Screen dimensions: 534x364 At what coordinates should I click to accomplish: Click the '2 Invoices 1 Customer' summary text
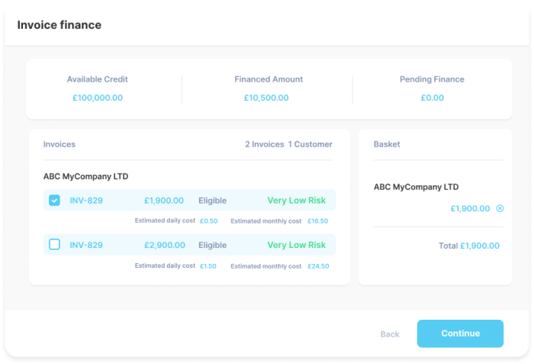(x=288, y=144)
